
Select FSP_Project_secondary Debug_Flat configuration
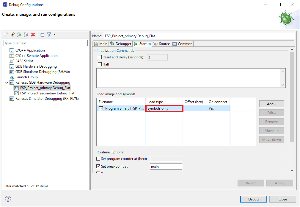tap(47, 93)
